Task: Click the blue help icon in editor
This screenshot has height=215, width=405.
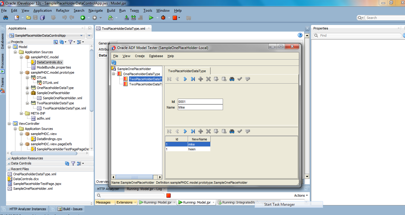Action: (x=300, y=35)
